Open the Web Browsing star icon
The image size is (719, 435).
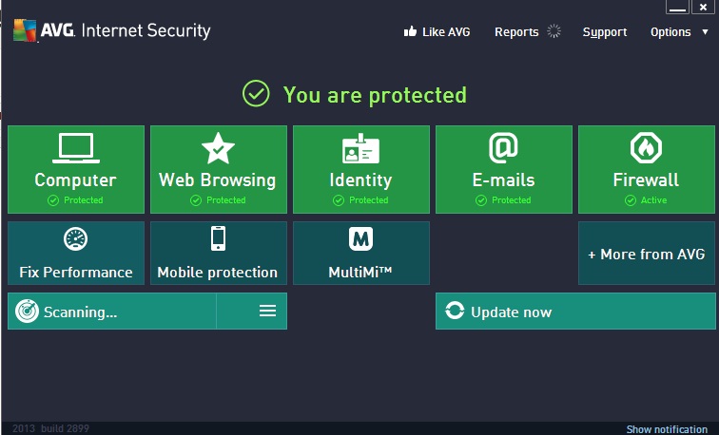[219, 148]
